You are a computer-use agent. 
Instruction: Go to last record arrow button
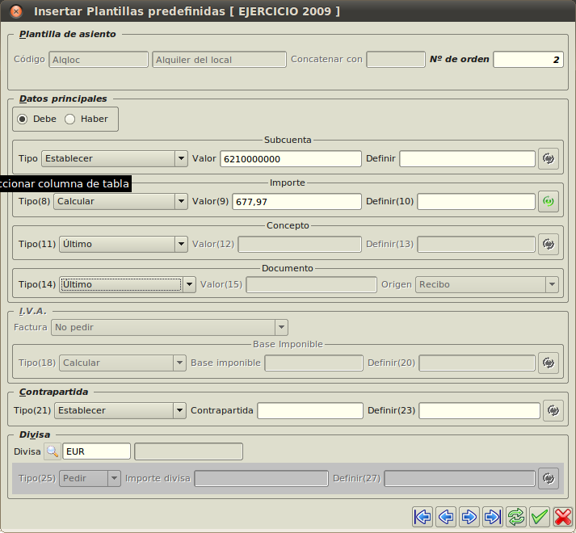pos(493,517)
